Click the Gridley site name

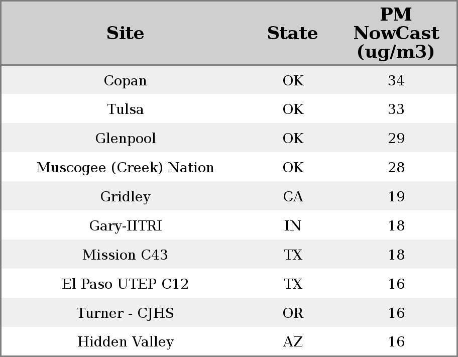pos(126,197)
